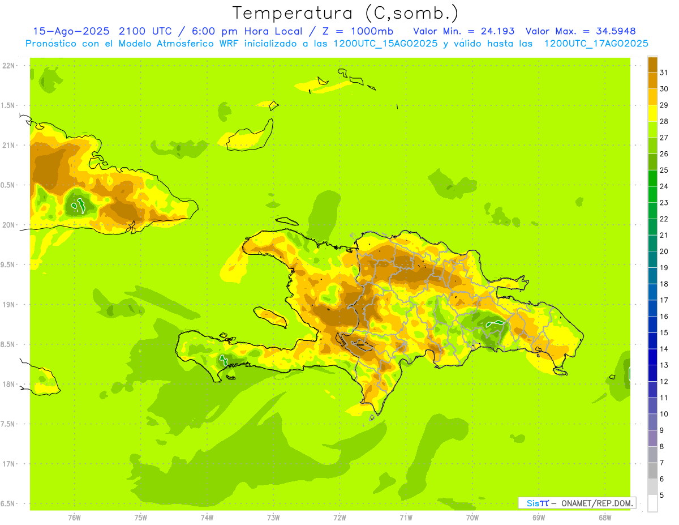Click the '68W' longitude axis label

[605, 518]
